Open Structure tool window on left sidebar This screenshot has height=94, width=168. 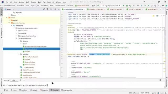pos(2,21)
